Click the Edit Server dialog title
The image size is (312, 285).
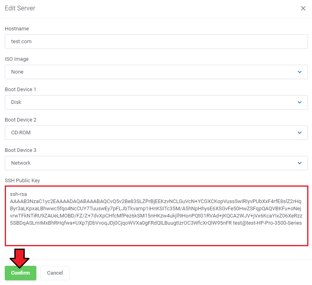(x=20, y=8)
